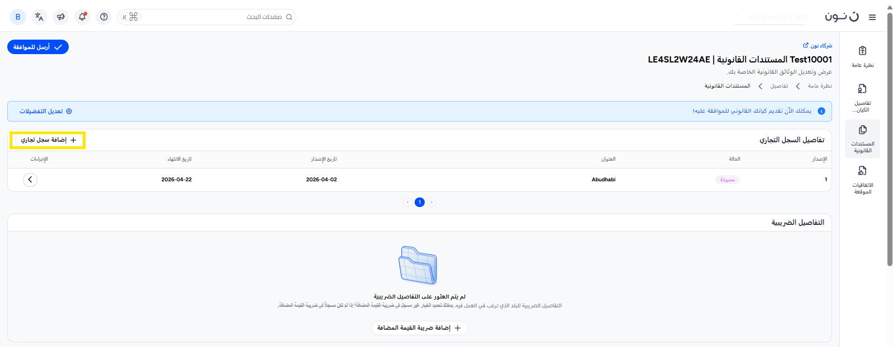The width and height of the screenshot is (893, 347).
Task: Open the شركاء نون external link
Action: tap(818, 46)
